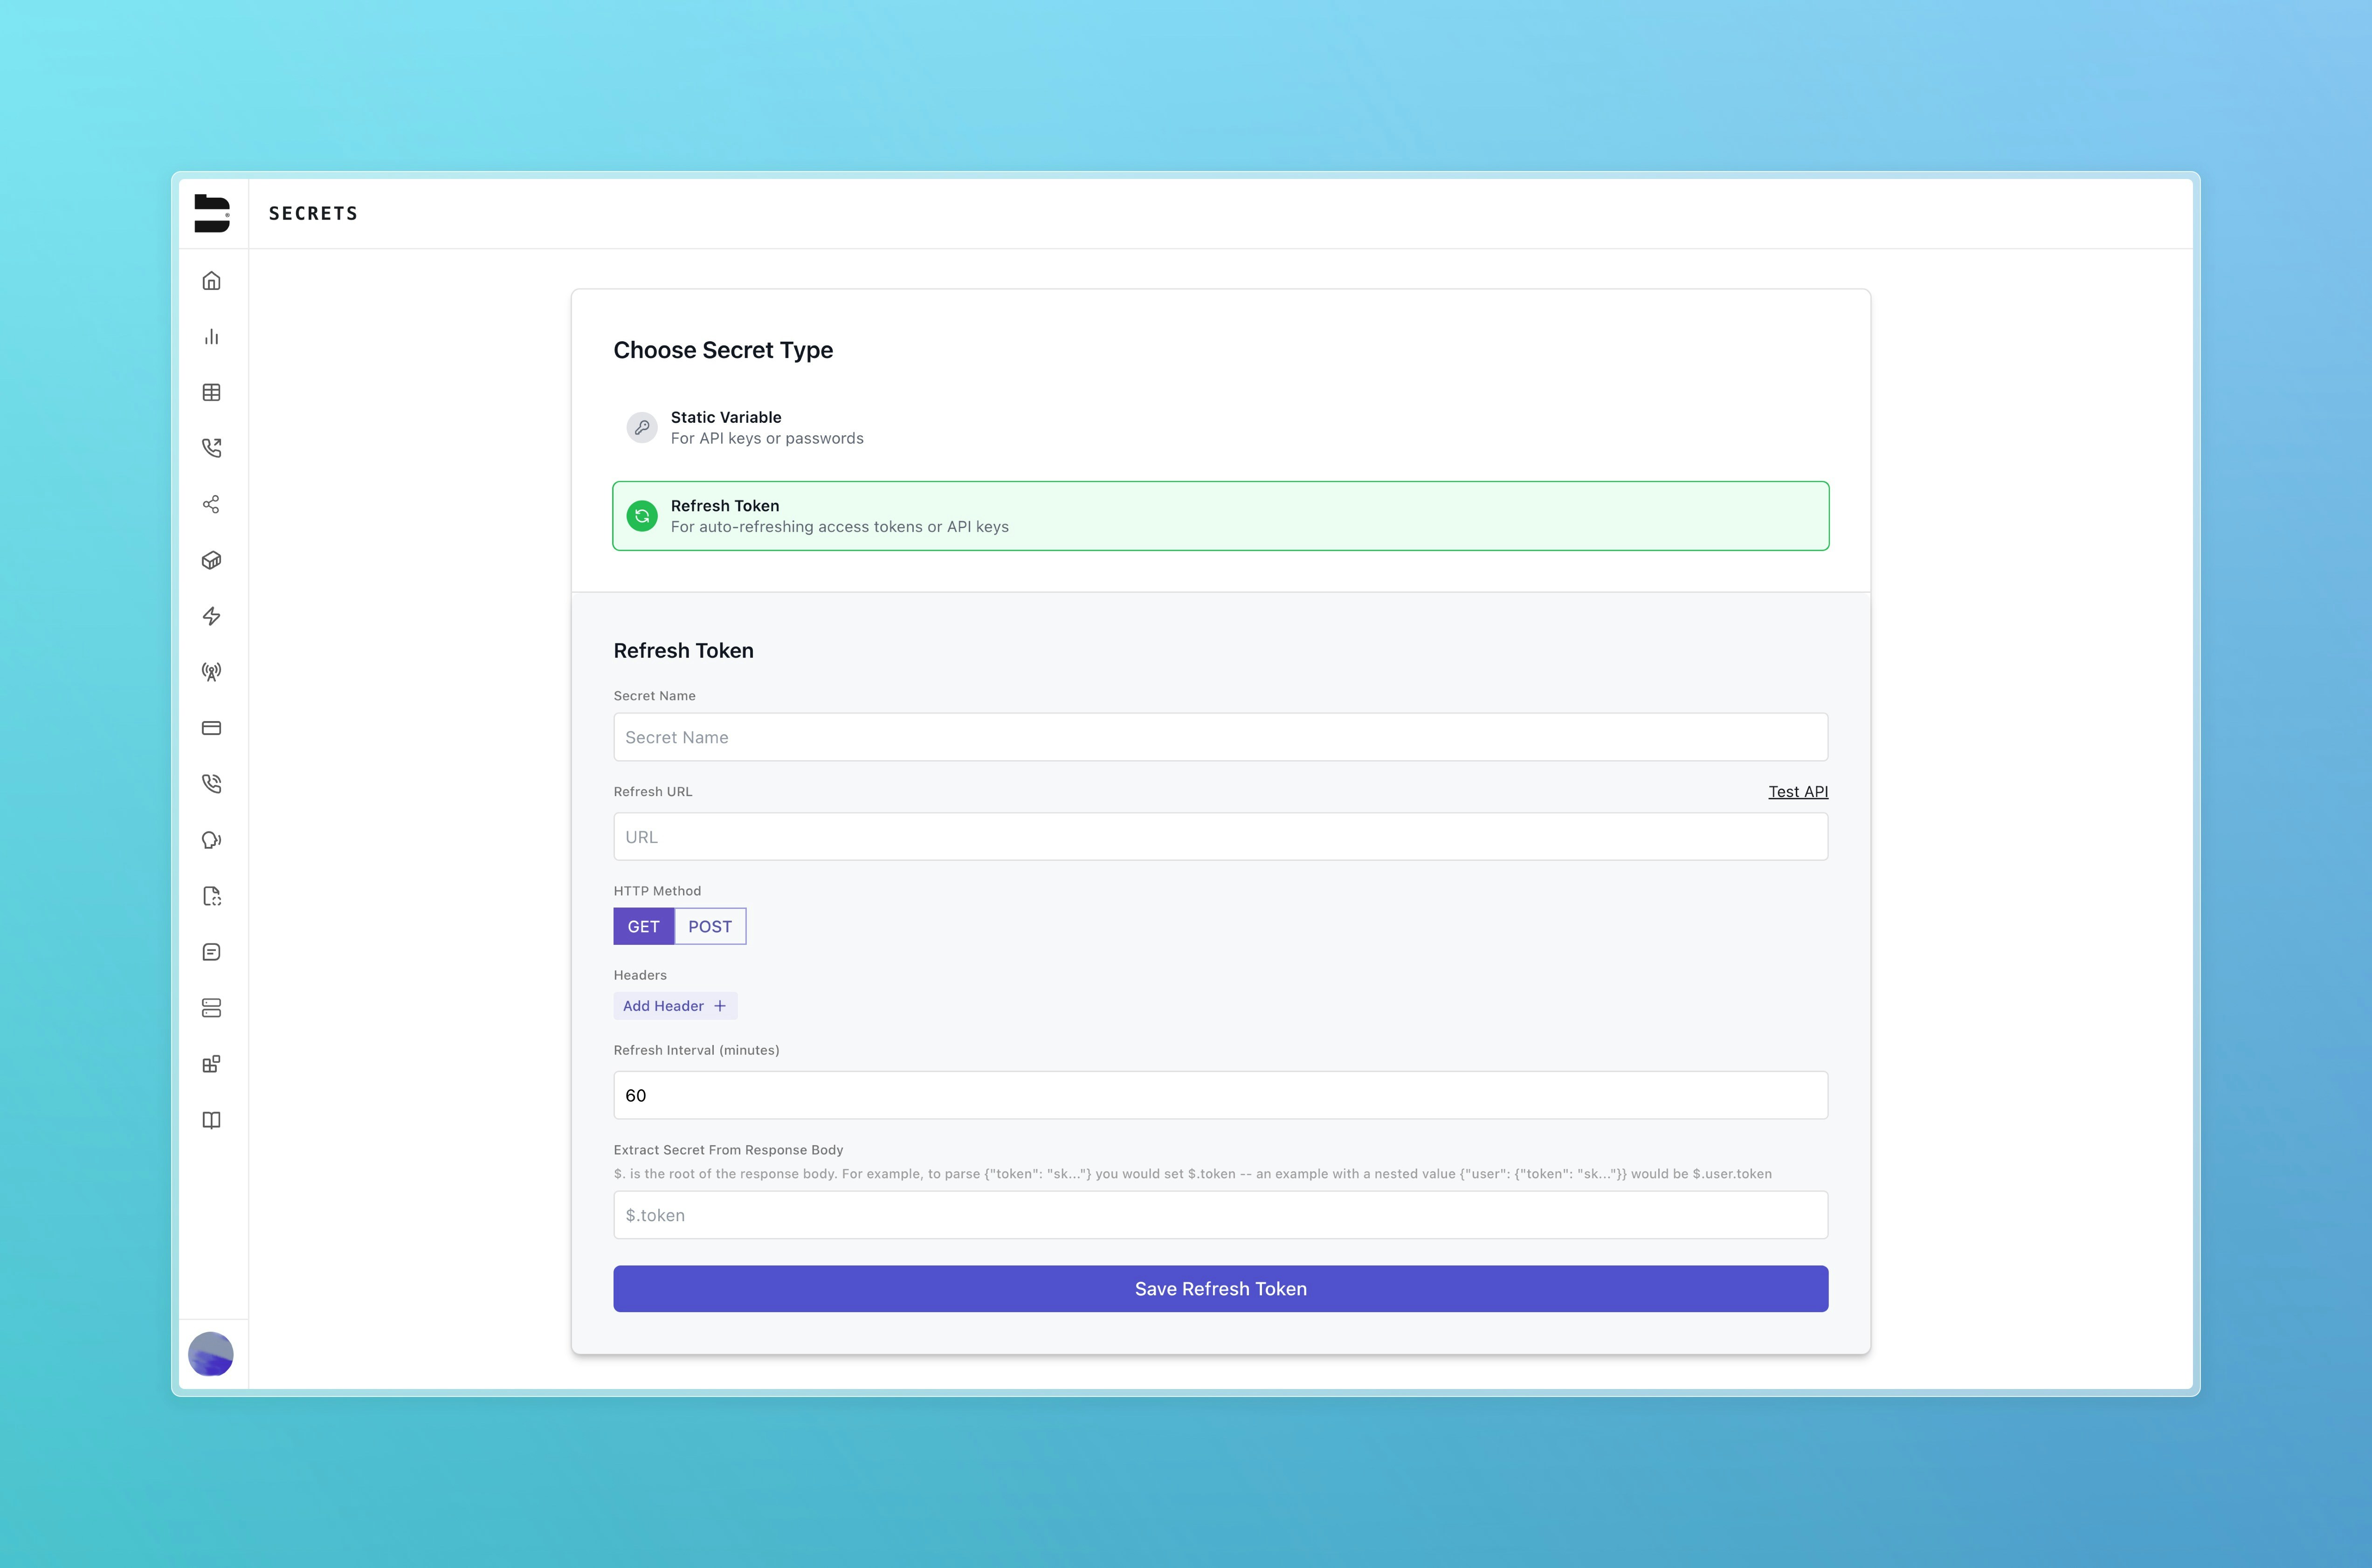Screen dimensions: 2372x1568
Task: Click the outgoing phone call icon
Action: tap(211, 448)
